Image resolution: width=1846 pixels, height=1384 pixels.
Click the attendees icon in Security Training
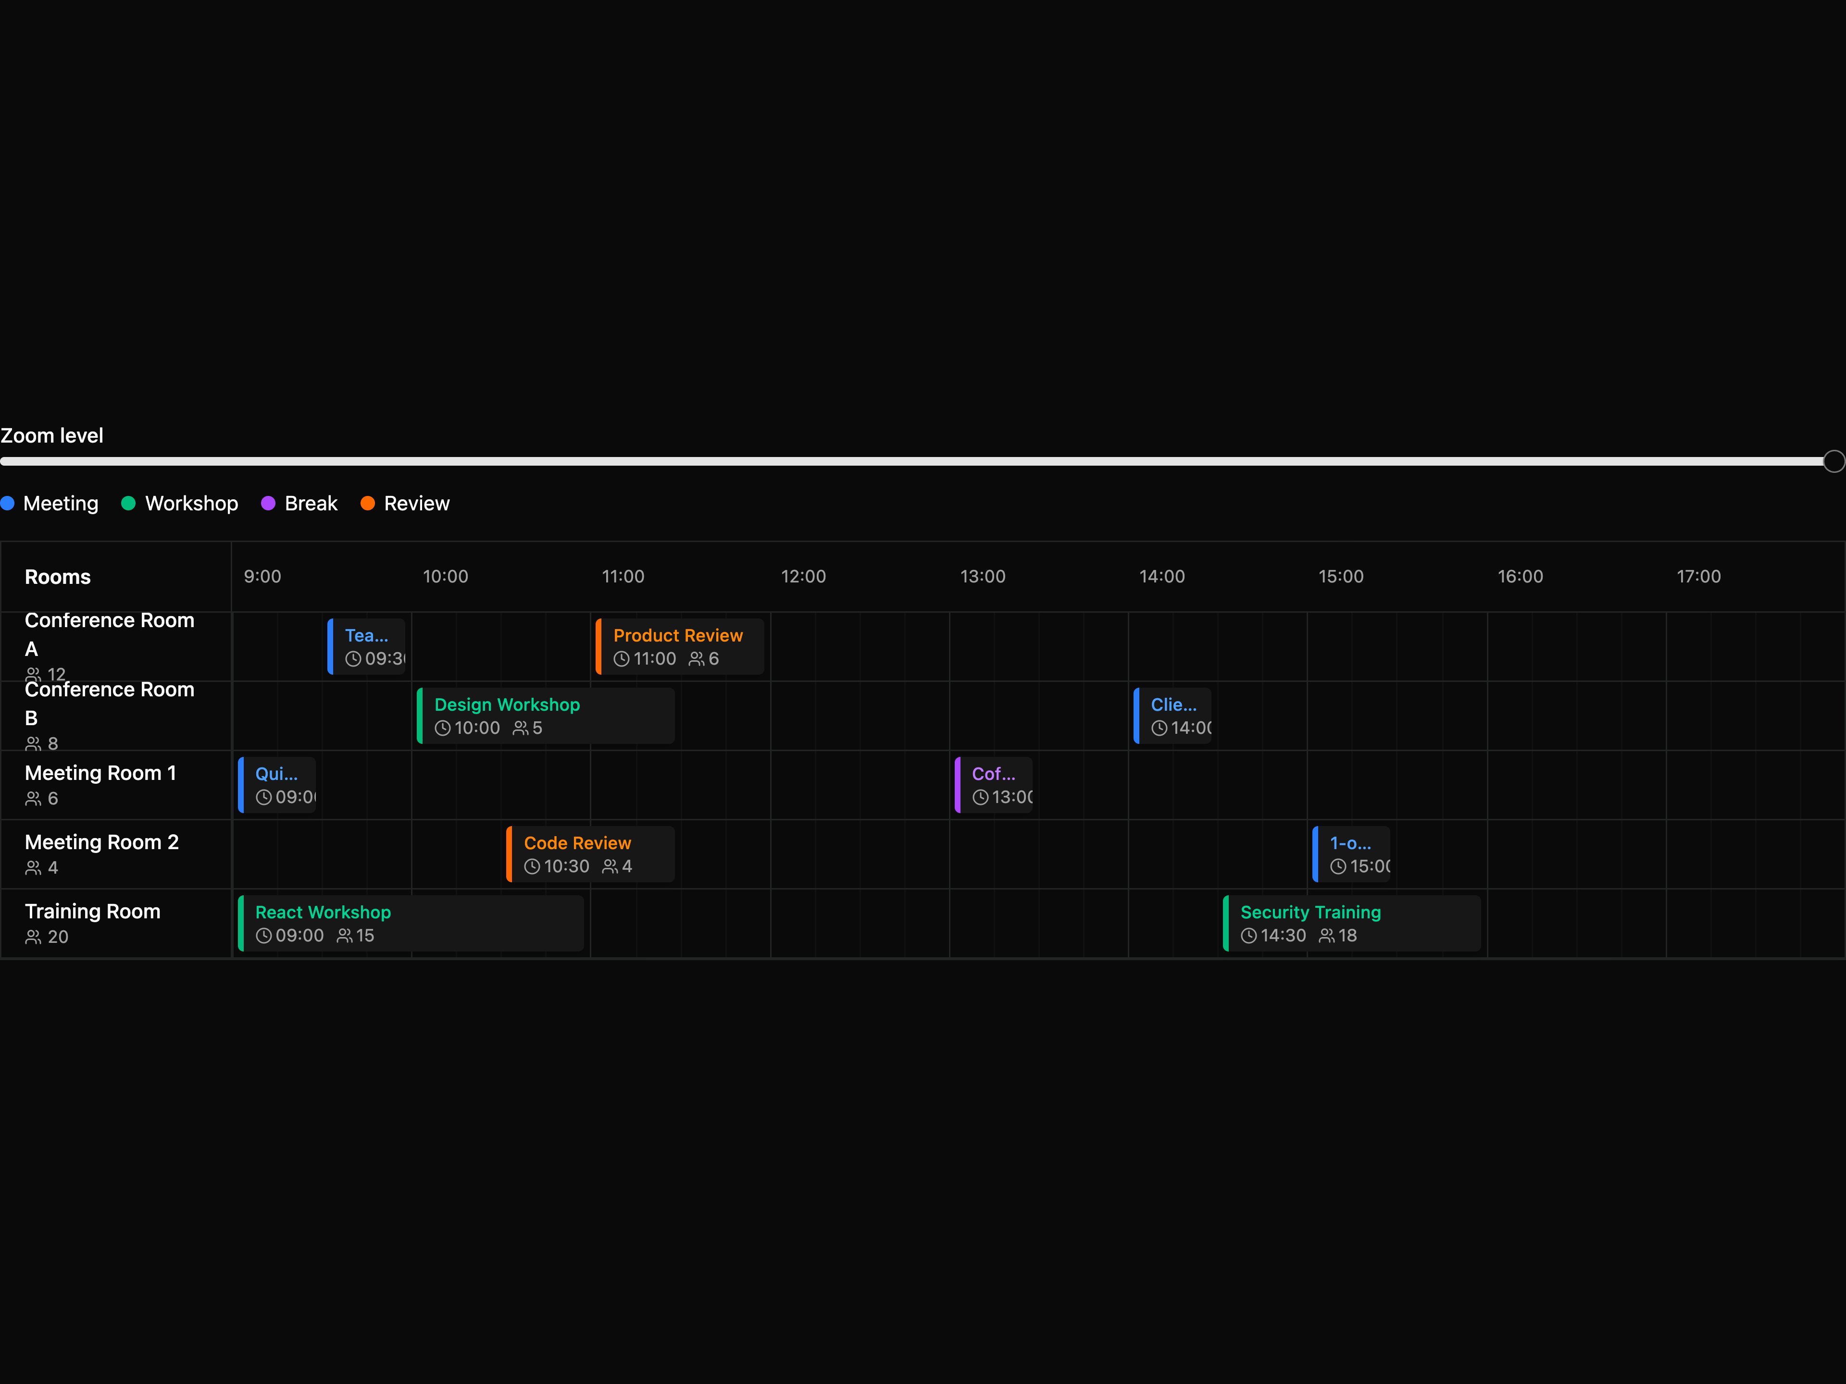(1327, 936)
